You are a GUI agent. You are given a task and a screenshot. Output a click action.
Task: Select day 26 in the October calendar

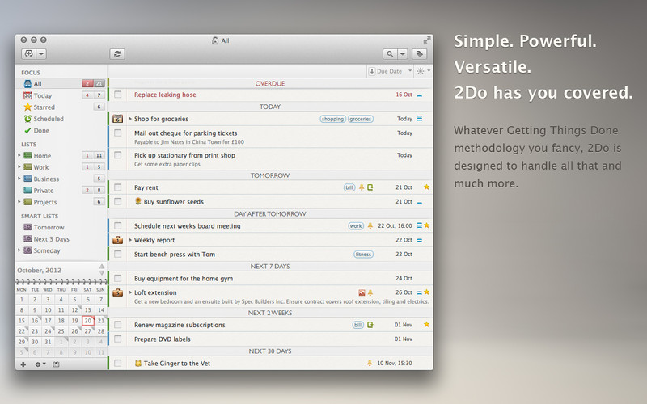coord(74,331)
